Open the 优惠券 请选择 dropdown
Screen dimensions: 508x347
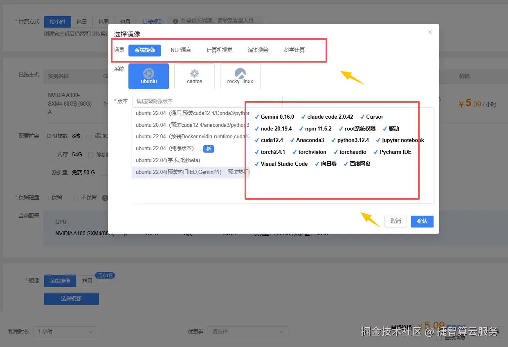coord(248,331)
